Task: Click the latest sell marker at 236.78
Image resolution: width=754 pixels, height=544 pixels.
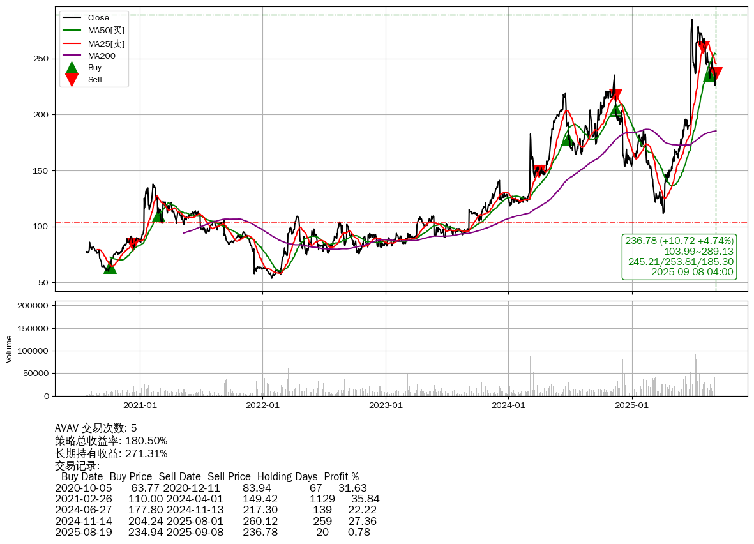Action: click(x=716, y=73)
